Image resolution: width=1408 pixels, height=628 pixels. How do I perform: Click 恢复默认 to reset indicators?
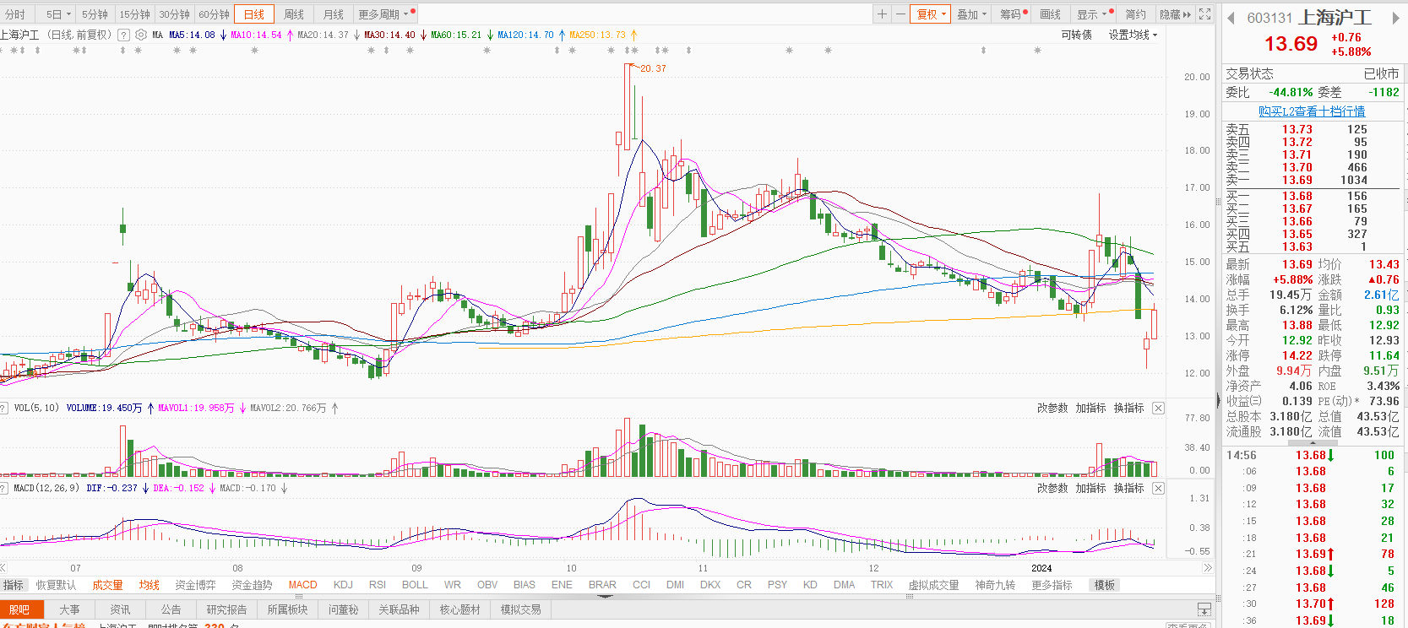[x=56, y=585]
